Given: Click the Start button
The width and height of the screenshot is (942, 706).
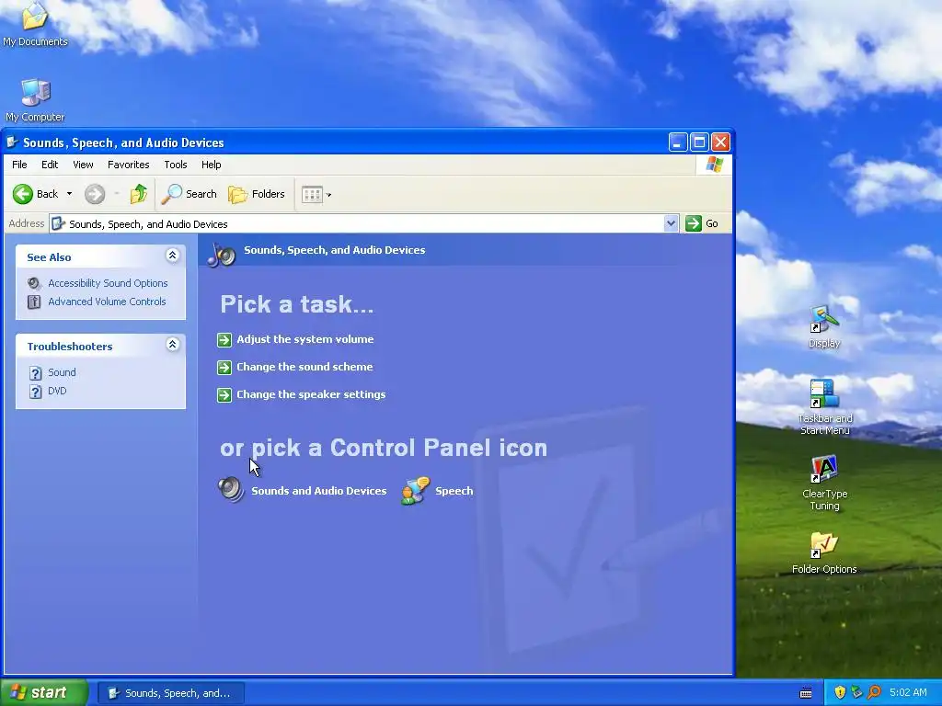Looking at the screenshot, I should point(43,693).
